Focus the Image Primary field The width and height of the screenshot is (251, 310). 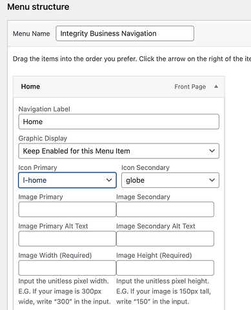pyautogui.click(x=67, y=209)
